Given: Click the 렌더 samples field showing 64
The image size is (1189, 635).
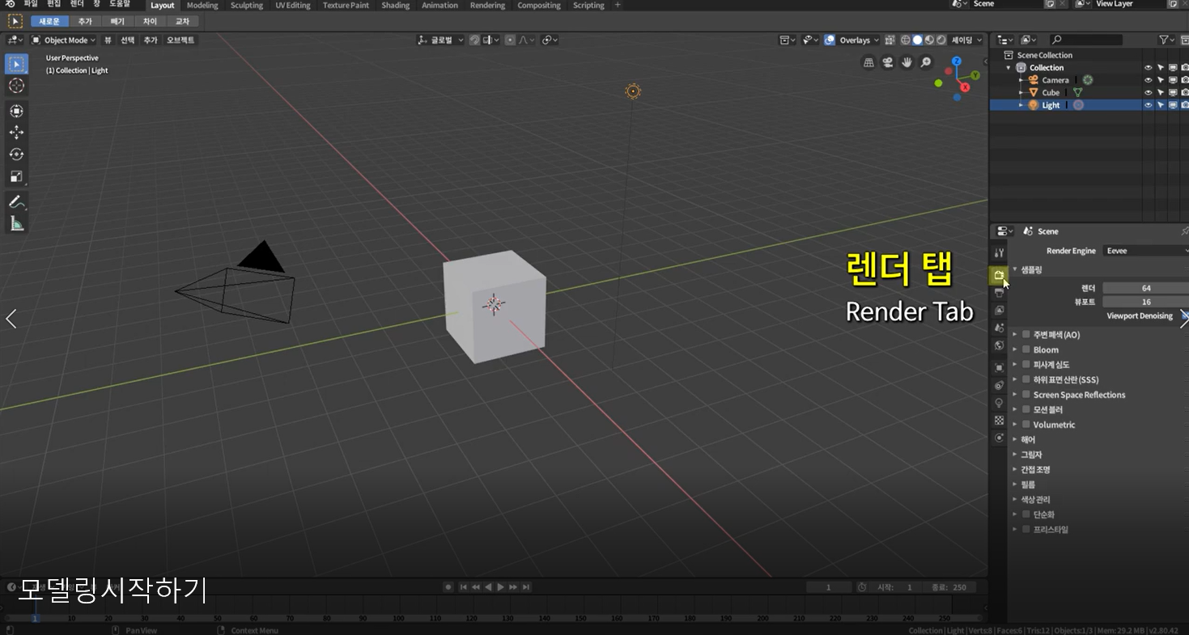Looking at the screenshot, I should point(1146,288).
